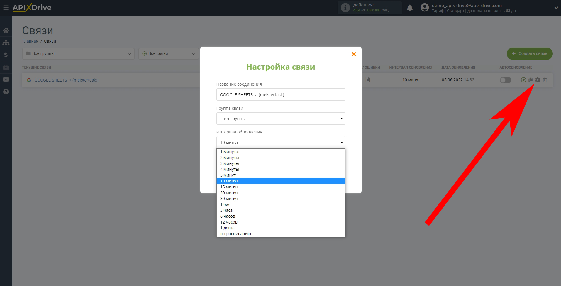This screenshot has height=286, width=561.
Task: Open the connections sitemap sidebar icon
Action: click(x=6, y=43)
